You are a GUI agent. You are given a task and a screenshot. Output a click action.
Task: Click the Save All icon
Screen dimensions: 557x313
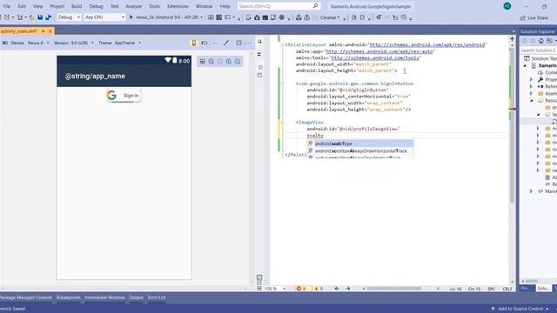point(48,17)
